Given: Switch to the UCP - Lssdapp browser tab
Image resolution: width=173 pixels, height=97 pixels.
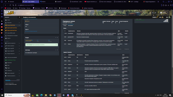Looking at the screenshot, I should tap(134, 2).
